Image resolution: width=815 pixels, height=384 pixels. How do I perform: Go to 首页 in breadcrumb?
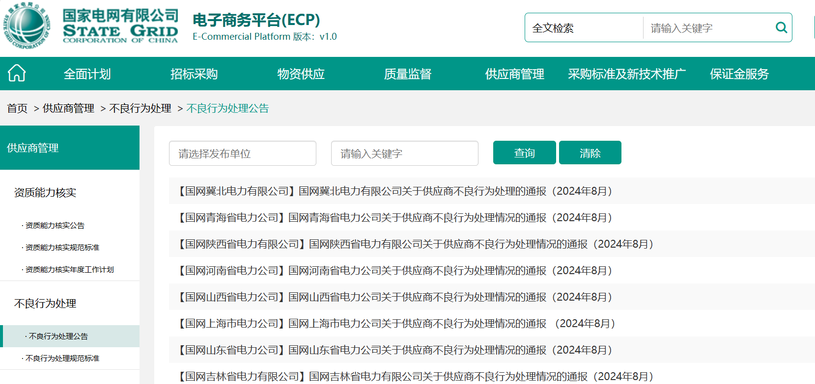(17, 108)
